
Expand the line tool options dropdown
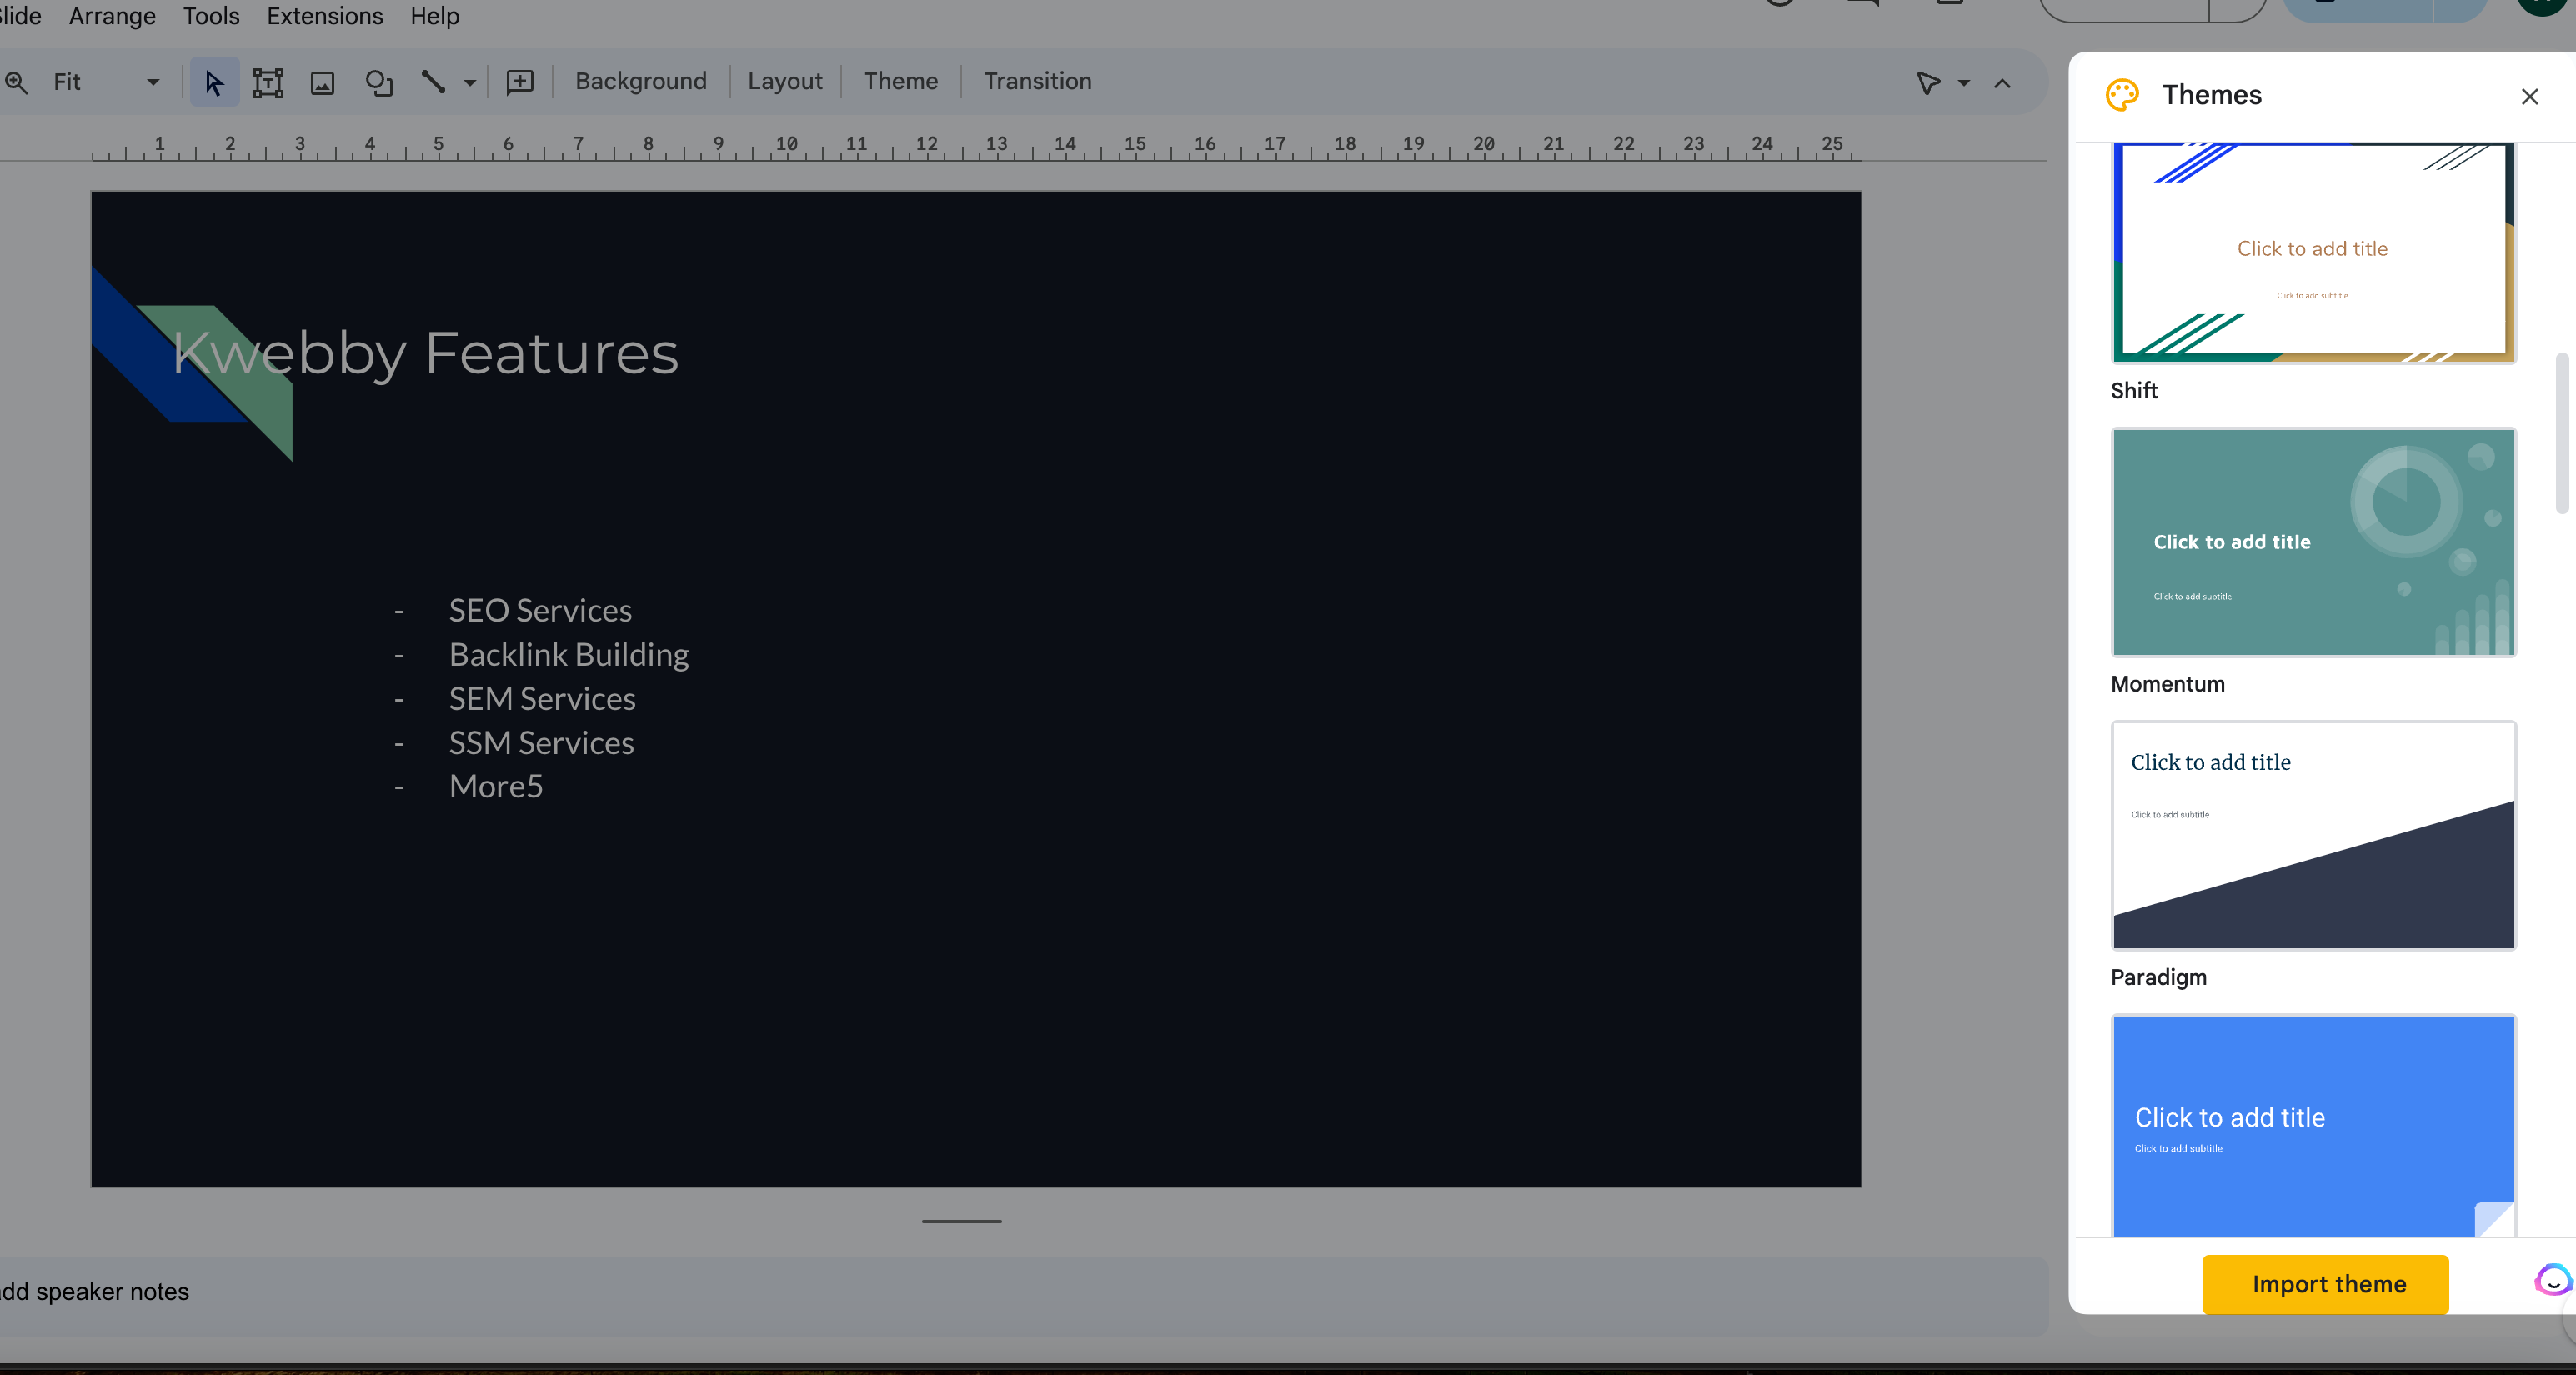click(x=467, y=82)
